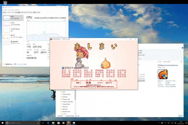Switch to the サービス tab in Task Manager
This screenshot has height=125, width=188.
38,12
